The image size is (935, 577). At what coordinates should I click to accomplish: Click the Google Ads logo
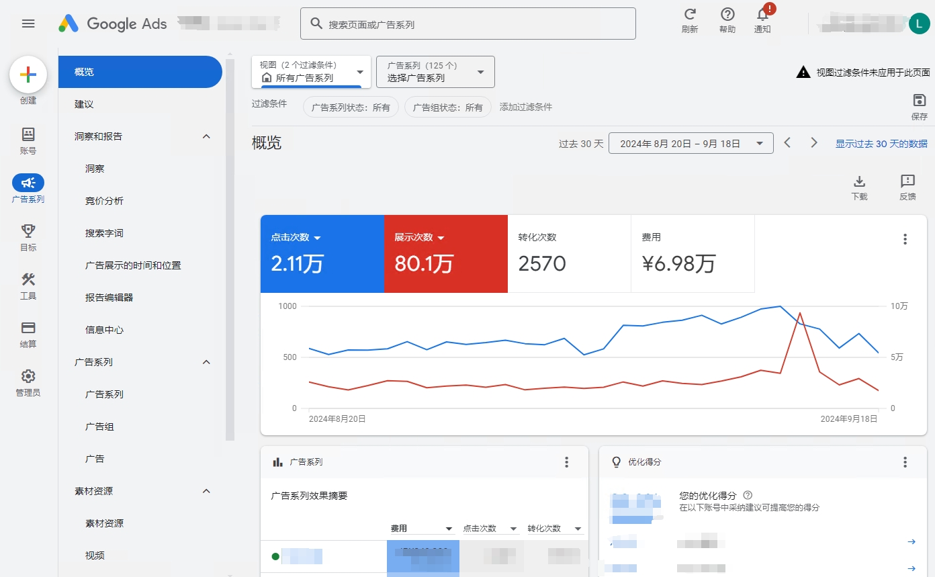click(x=112, y=24)
